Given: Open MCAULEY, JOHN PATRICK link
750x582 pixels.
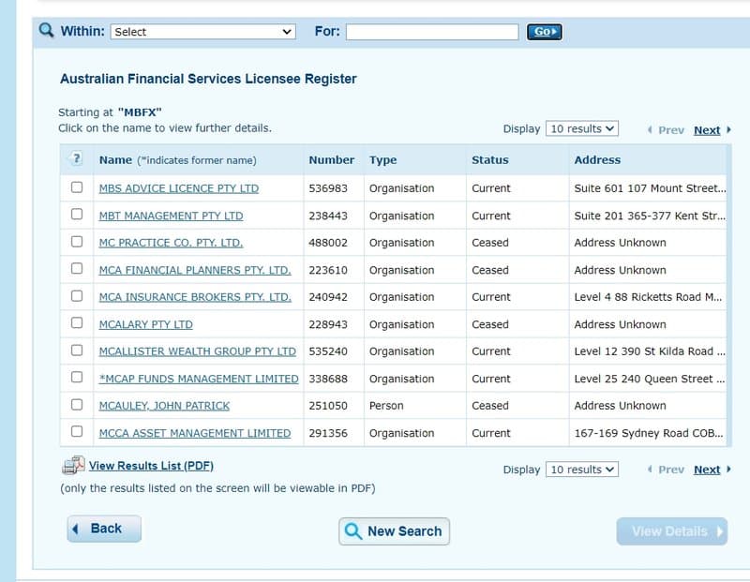Looking at the screenshot, I should tap(164, 406).
